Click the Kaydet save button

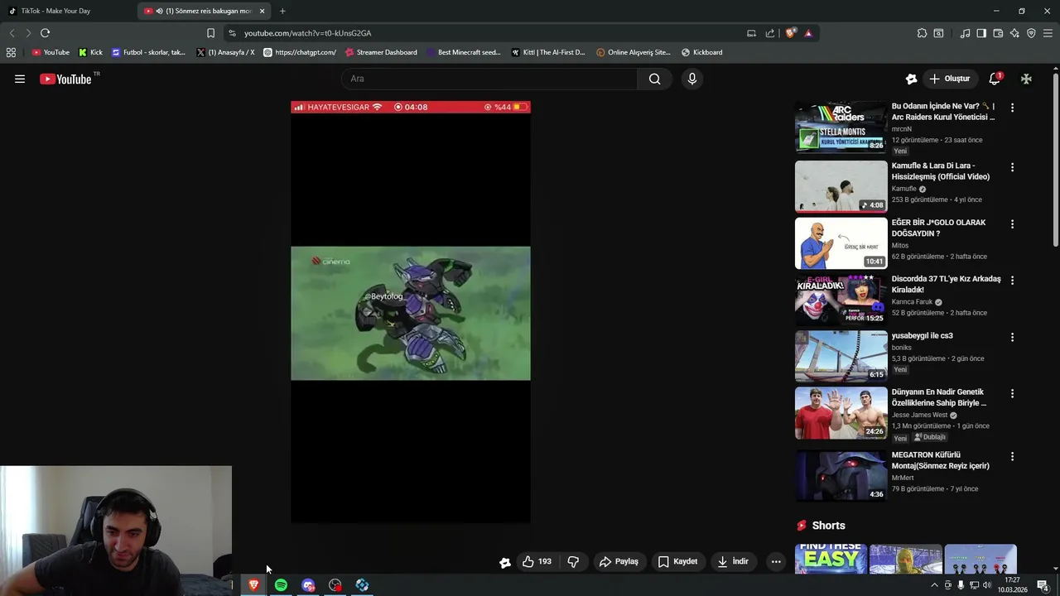coord(677,561)
